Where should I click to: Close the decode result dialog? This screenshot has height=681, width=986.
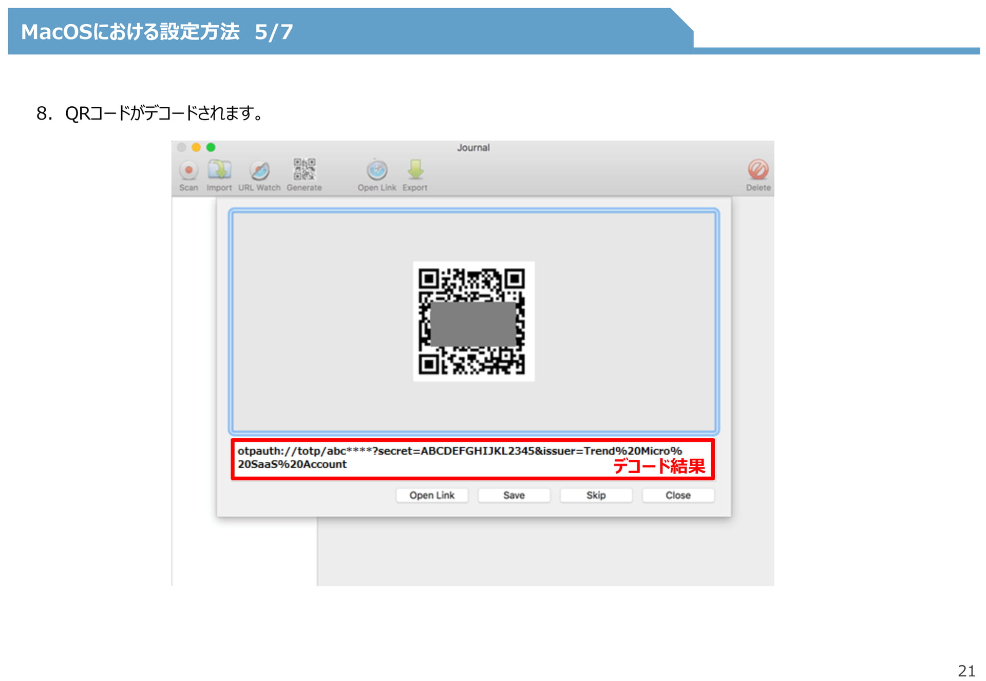coord(678,495)
